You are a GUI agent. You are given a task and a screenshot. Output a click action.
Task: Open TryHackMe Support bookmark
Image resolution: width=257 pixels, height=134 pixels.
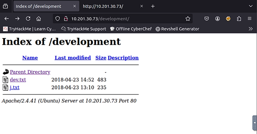coord(84,29)
